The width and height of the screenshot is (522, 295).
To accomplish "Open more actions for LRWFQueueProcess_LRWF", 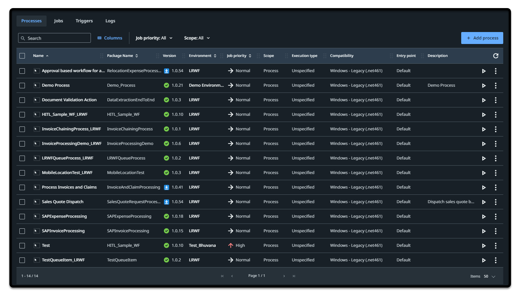I will 495,158.
